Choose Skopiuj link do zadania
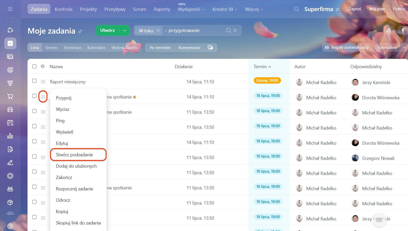 (x=78, y=223)
